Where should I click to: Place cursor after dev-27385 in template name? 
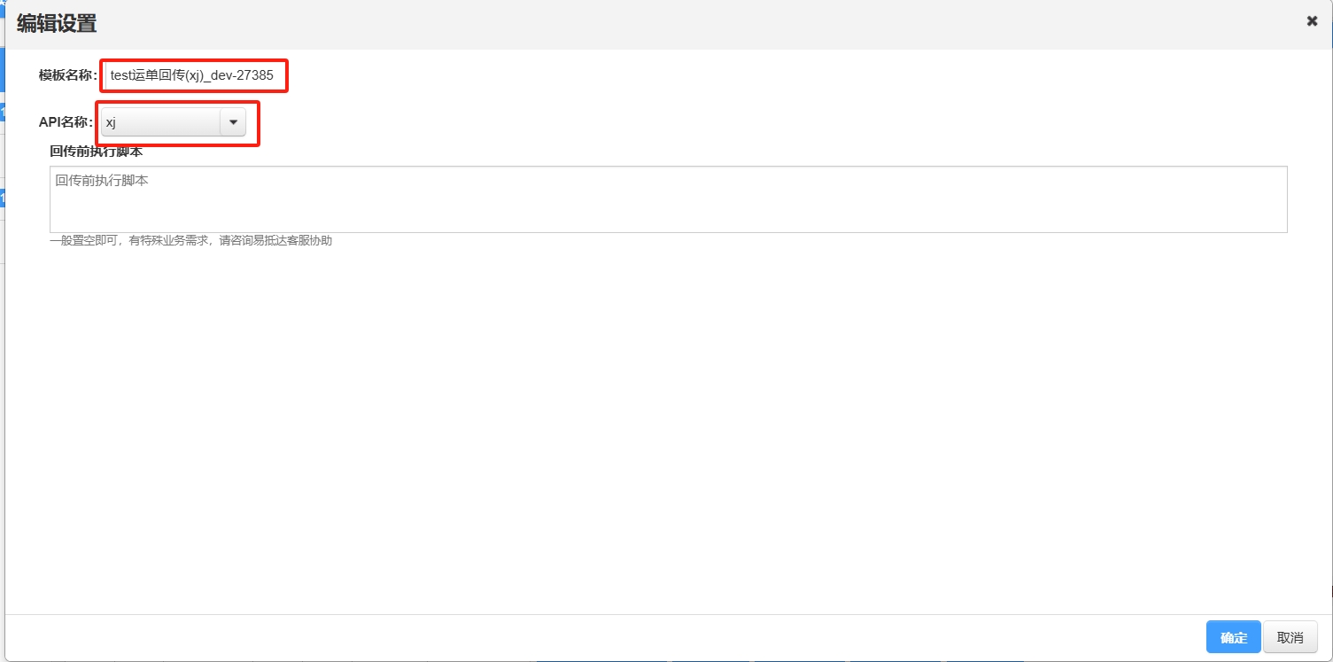coord(275,76)
